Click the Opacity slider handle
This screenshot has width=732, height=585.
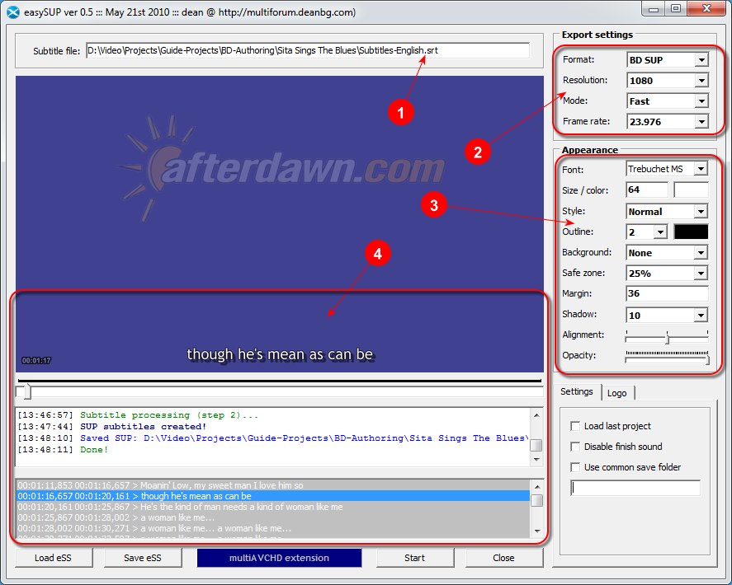707,359
